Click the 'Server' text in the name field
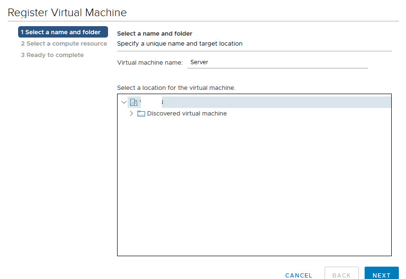The height and width of the screenshot is (279, 406). (x=199, y=62)
